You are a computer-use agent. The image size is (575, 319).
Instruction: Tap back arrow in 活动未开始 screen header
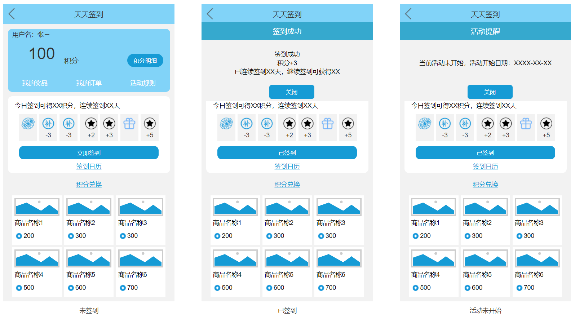[x=408, y=14]
